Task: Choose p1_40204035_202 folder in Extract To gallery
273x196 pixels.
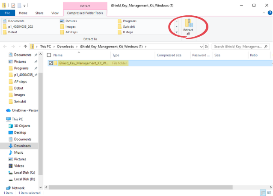Action: point(21,26)
